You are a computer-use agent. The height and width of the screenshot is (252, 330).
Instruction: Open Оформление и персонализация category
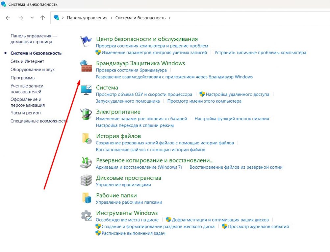(28, 102)
